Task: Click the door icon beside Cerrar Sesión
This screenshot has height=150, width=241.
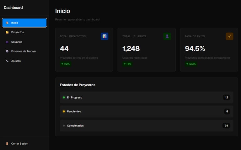Action: (7, 143)
